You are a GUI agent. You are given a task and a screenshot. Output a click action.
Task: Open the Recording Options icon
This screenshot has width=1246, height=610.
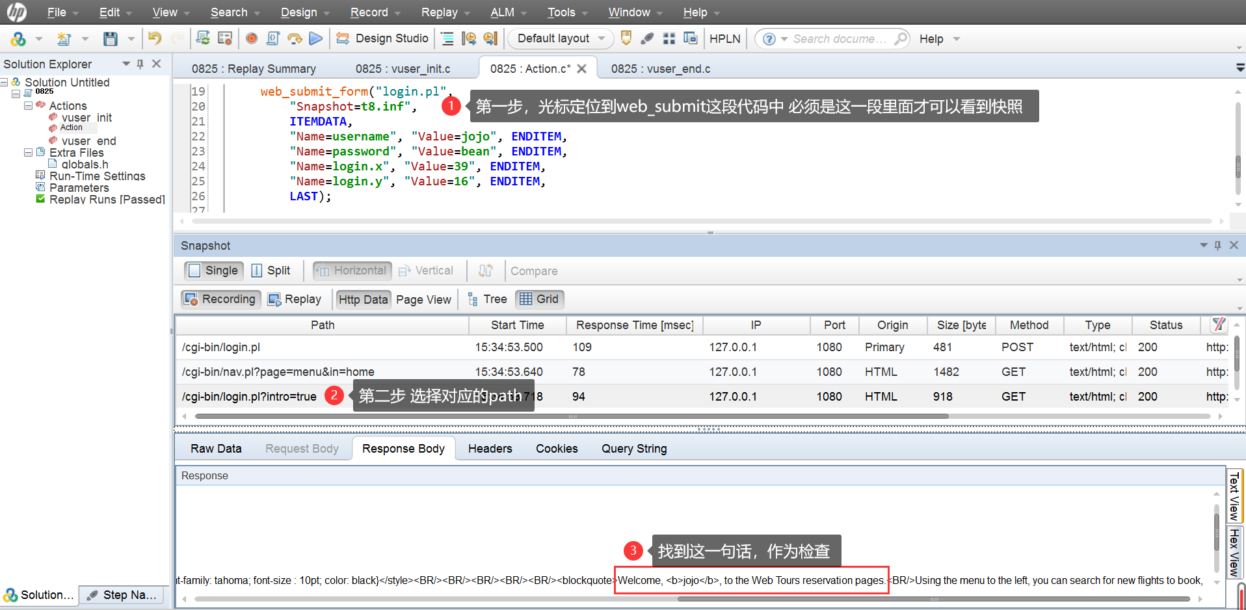point(225,38)
